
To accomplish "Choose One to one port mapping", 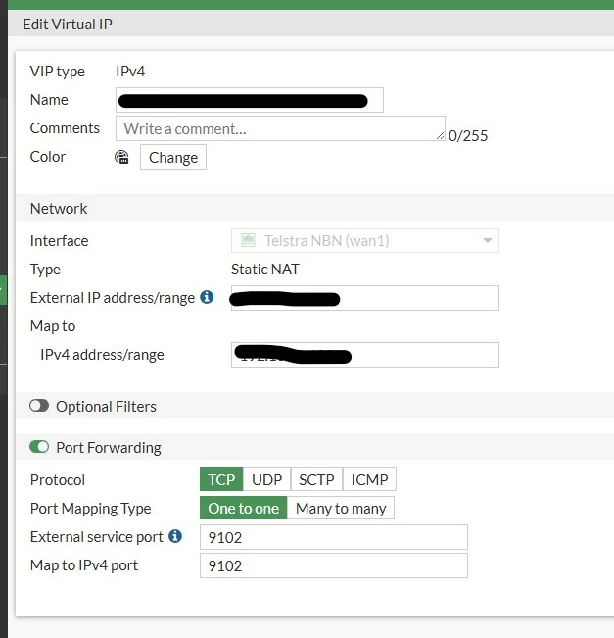I will point(244,508).
